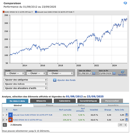
Task: Select the Risque sub-tab
Action: pos(50,105)
